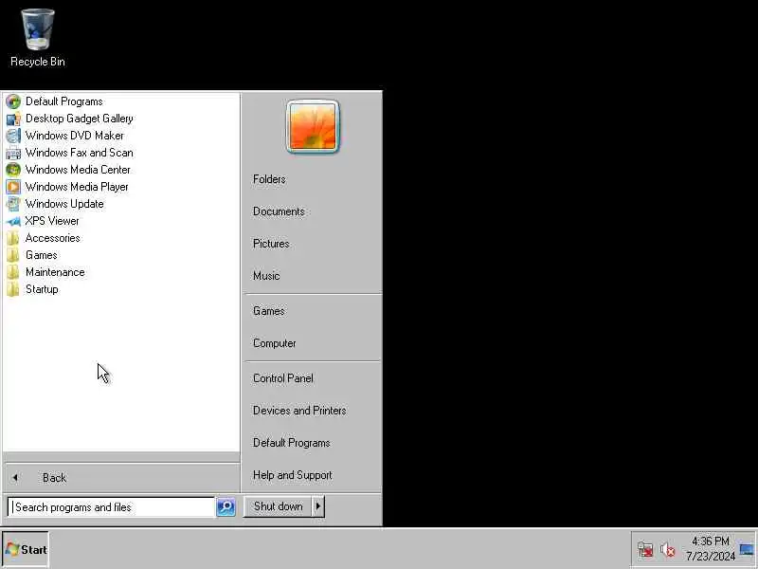This screenshot has width=758, height=569.
Task: Open Documents from the Start menu
Action: 279,211
